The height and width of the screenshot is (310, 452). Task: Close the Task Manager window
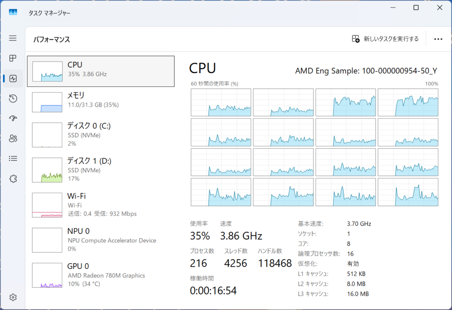pyautogui.click(x=440, y=7)
